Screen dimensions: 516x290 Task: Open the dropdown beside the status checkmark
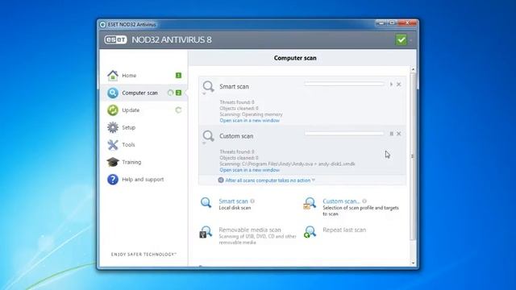[x=410, y=40]
